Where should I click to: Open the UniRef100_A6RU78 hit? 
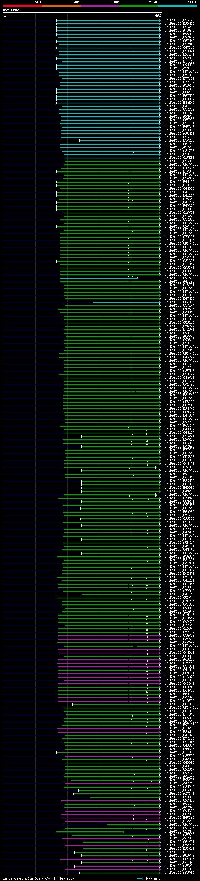pos(179,838)
